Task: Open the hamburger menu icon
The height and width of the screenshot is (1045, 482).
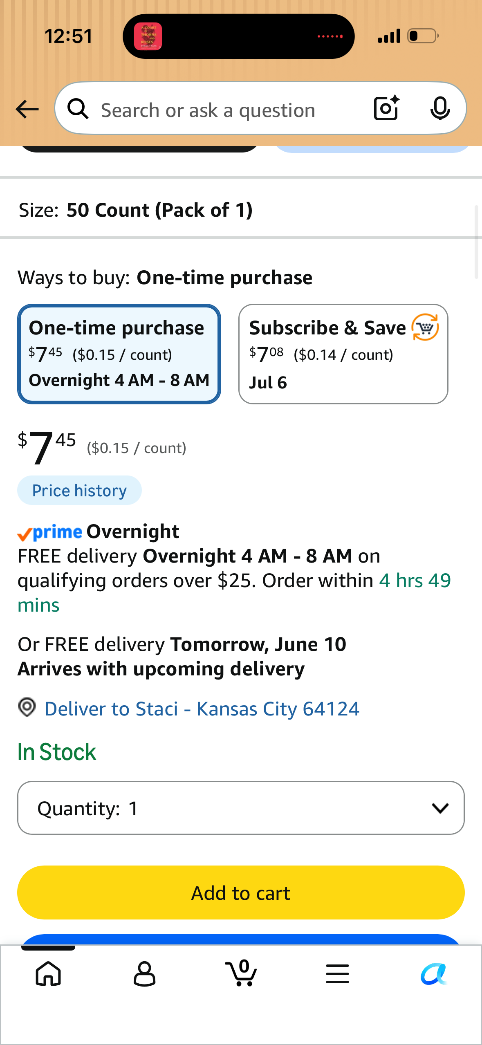Action: (x=337, y=973)
